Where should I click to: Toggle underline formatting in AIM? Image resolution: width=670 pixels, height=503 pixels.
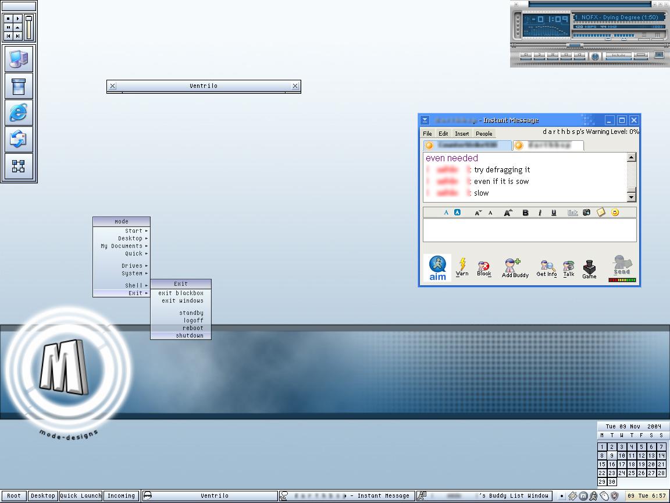point(554,212)
